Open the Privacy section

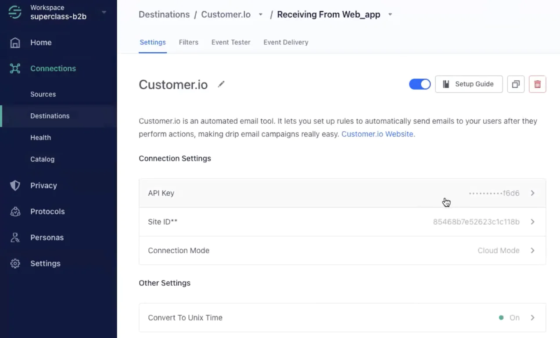click(43, 185)
